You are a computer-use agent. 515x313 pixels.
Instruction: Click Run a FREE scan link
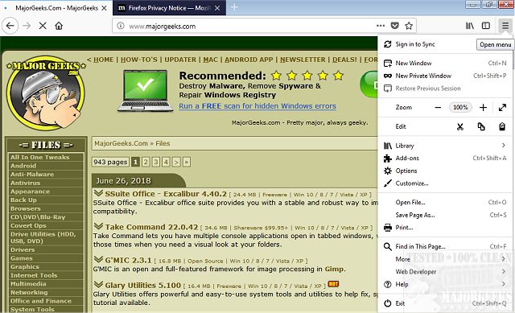pos(257,106)
